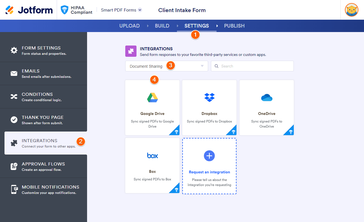The image size is (364, 222).
Task: Click the Jotform logo
Action: (x=29, y=10)
